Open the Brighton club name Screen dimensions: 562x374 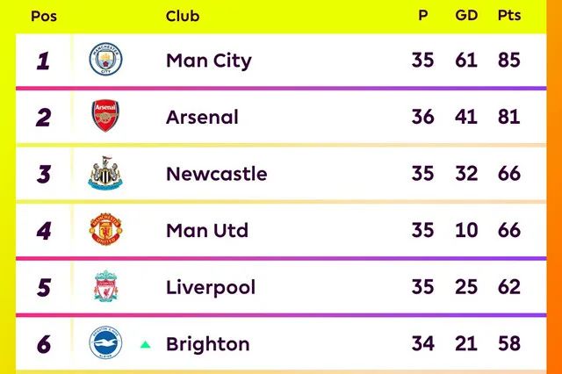coord(208,344)
